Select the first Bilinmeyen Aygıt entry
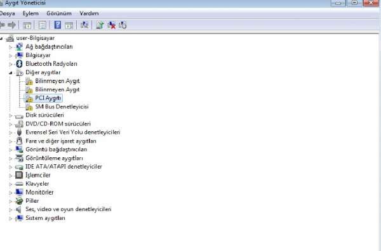Image resolution: width=381 pixels, height=251 pixels. [57, 80]
